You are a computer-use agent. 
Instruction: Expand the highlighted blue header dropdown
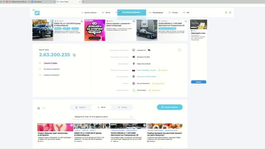tap(132, 12)
